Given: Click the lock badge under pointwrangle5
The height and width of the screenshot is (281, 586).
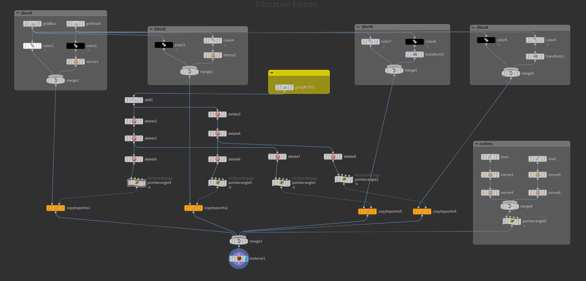Looking at the screenshot, I should 230,187.
